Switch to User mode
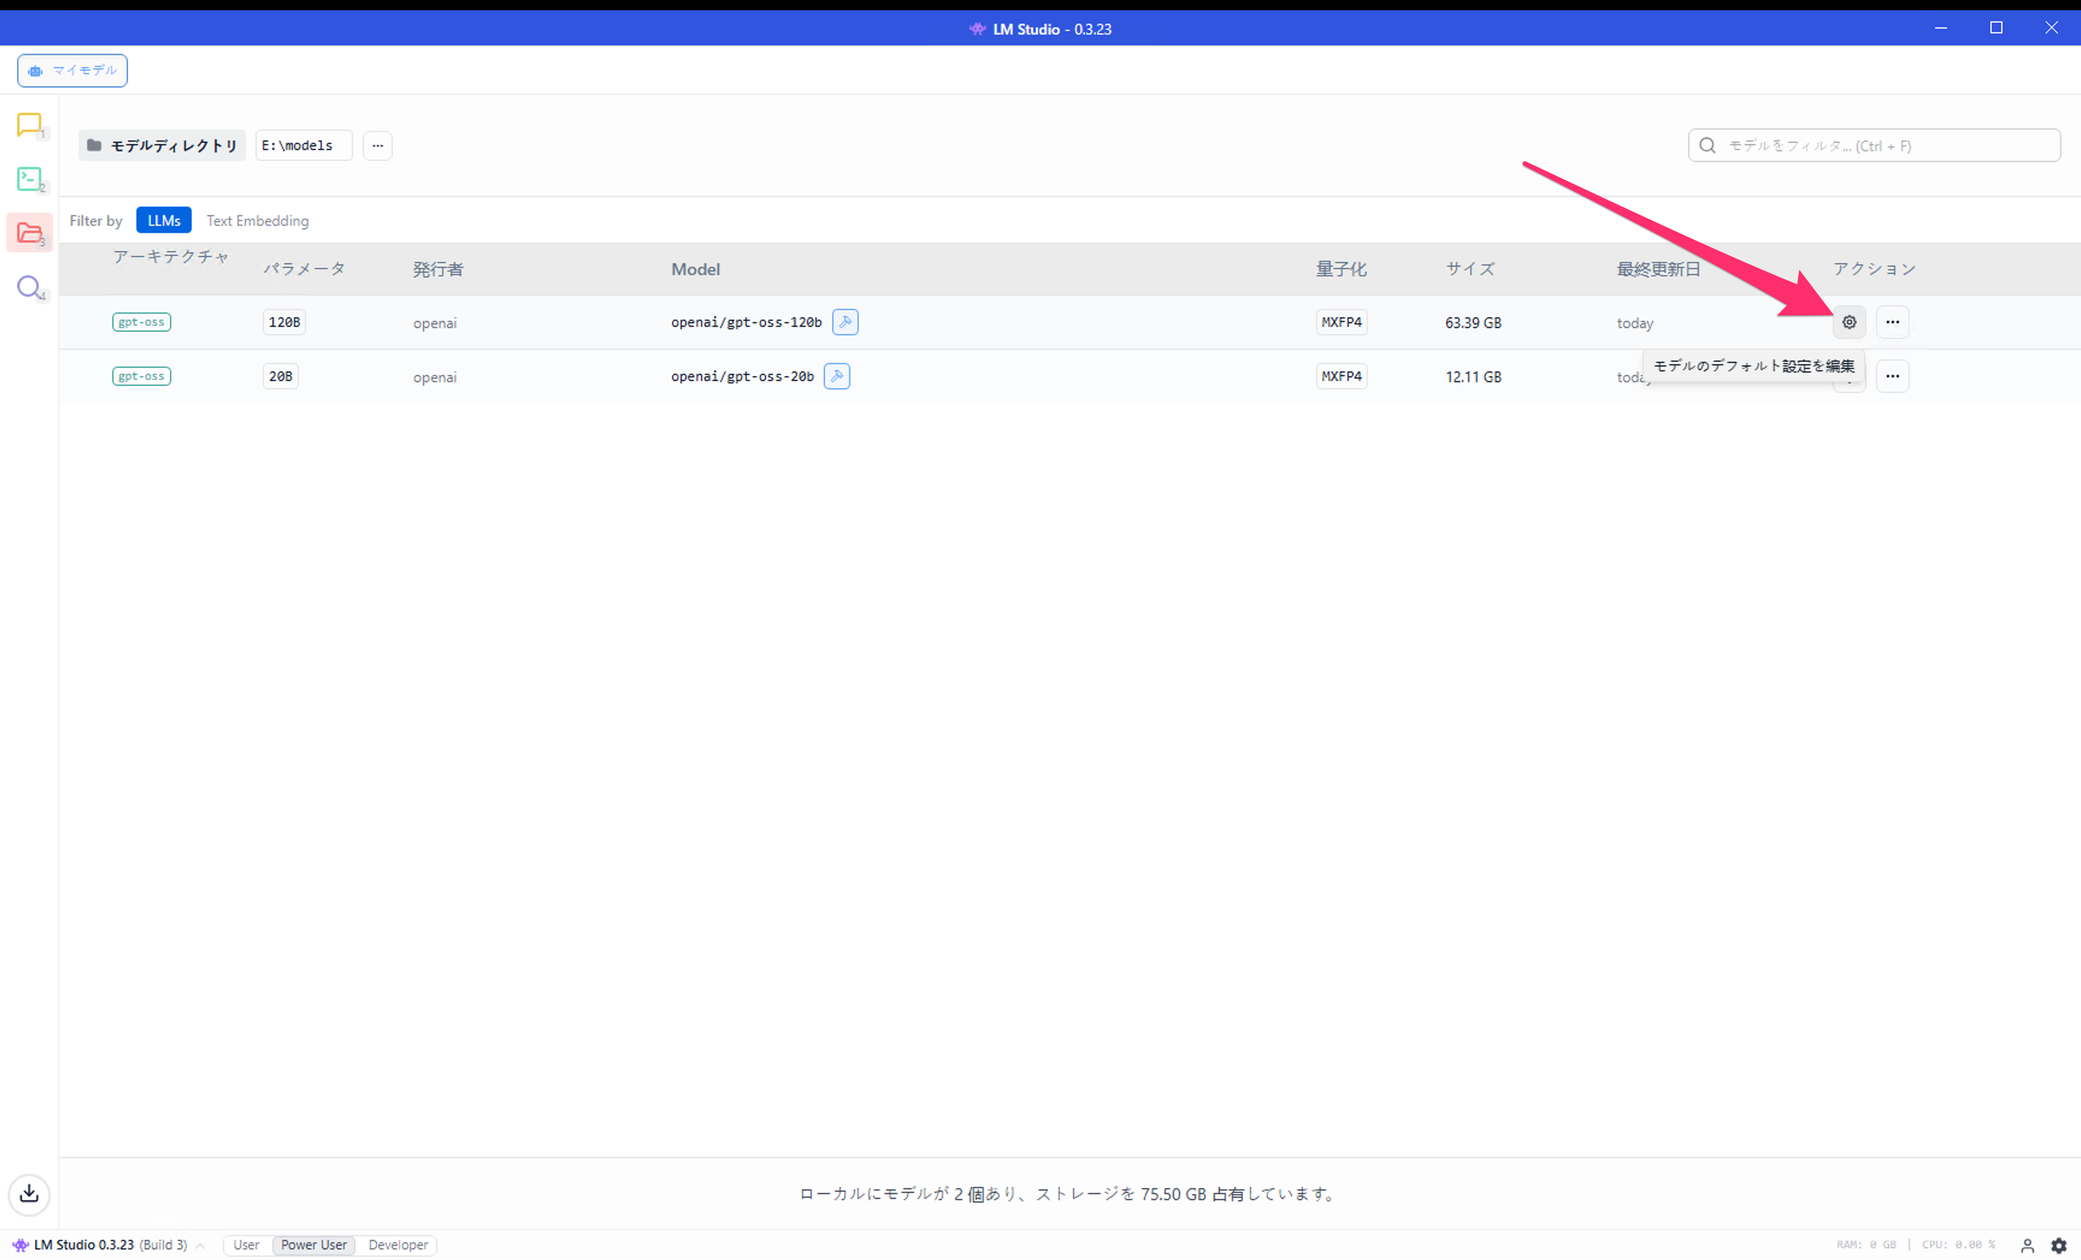The height and width of the screenshot is (1260, 2081). pos(246,1245)
